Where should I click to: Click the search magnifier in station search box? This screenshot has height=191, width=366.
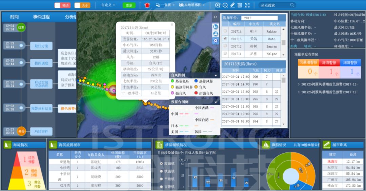coord(292,5)
